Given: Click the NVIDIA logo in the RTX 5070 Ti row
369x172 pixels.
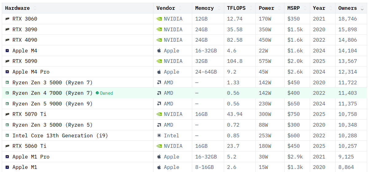Looking at the screenshot, I should pos(159,114).
